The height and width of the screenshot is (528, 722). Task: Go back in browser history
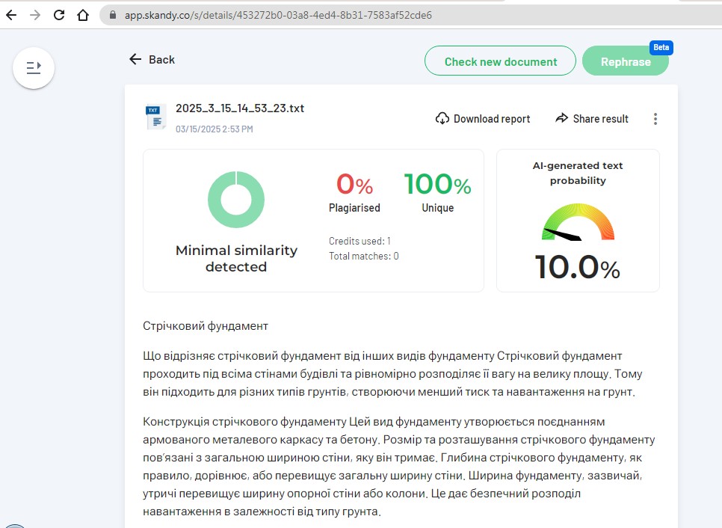[11, 15]
